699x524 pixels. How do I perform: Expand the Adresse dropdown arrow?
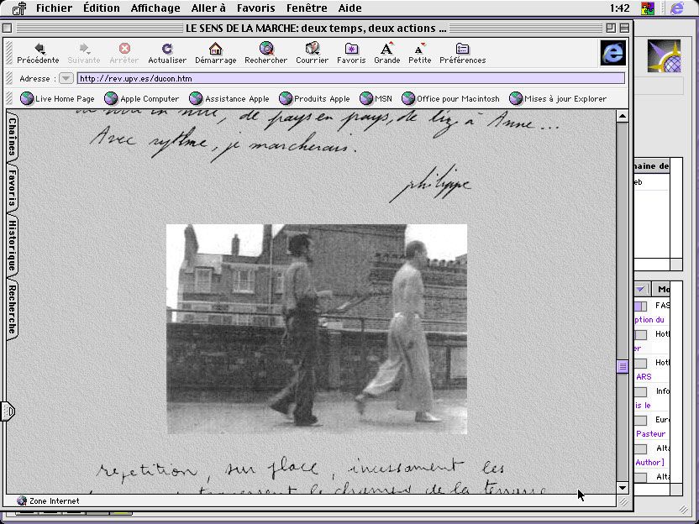coord(66,78)
